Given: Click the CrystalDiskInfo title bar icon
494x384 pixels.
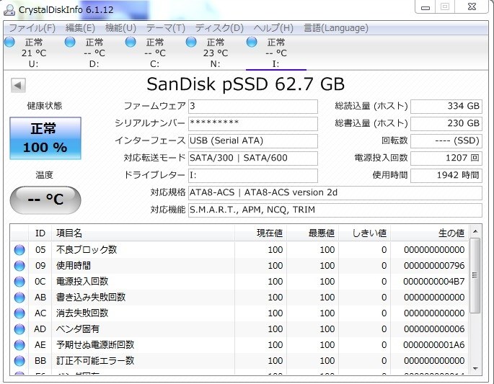Looking at the screenshot, I should (9, 8).
